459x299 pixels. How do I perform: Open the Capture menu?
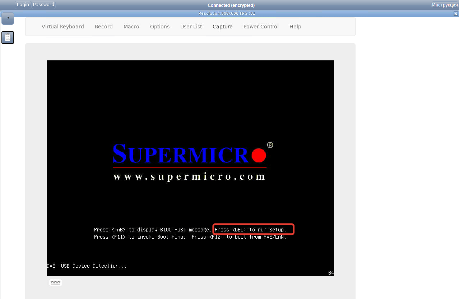[x=223, y=27]
